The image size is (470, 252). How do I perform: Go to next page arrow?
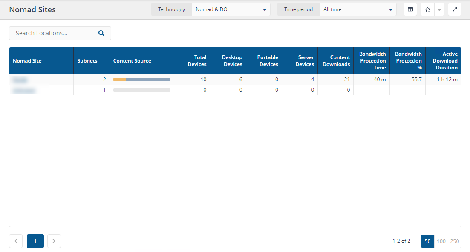54,241
